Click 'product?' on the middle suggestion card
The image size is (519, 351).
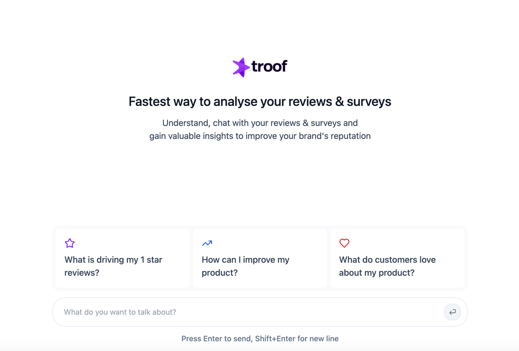click(220, 273)
